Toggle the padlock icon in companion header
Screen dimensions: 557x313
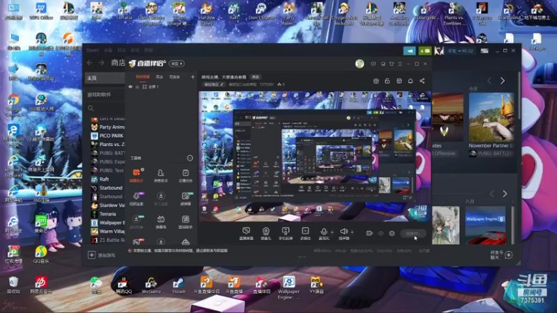click(387, 81)
